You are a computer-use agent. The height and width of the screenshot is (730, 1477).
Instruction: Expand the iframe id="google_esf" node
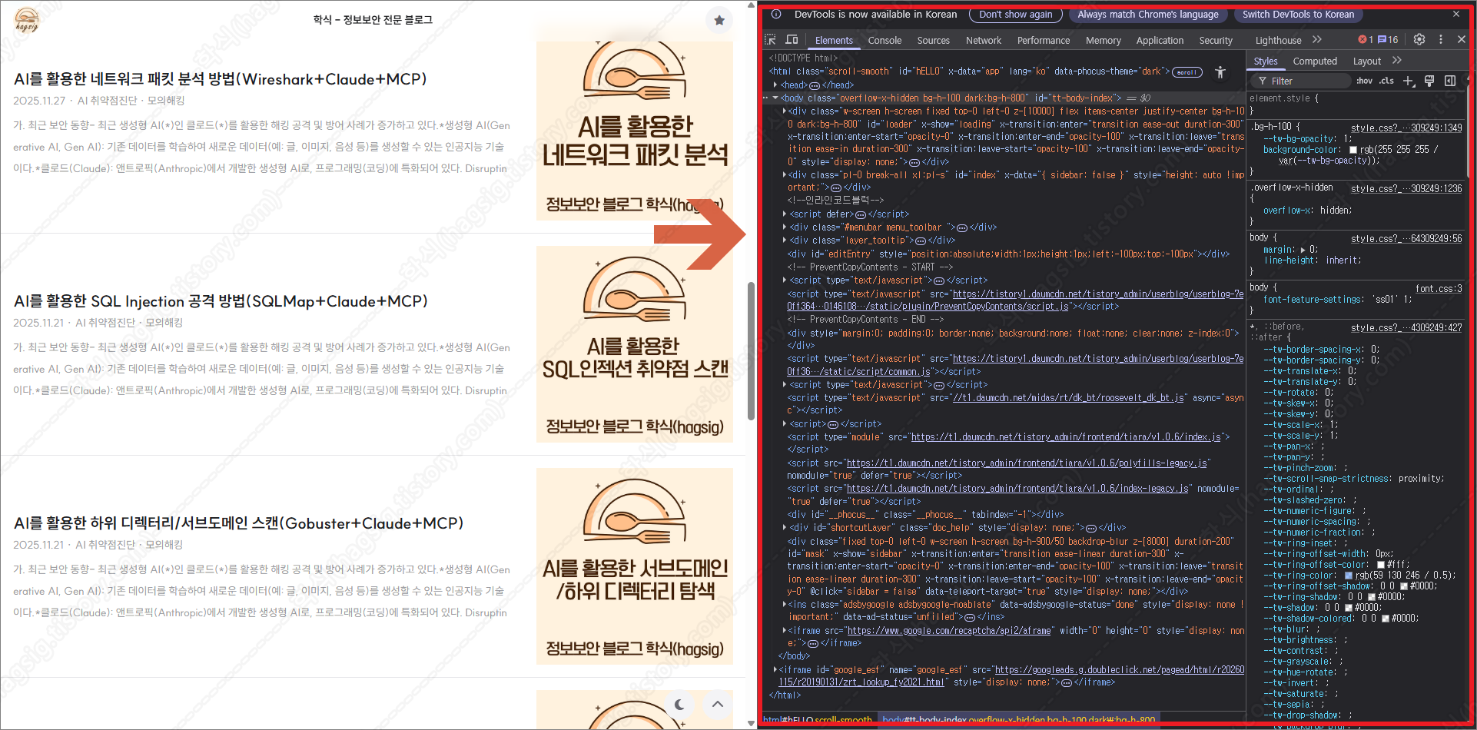tap(775, 670)
